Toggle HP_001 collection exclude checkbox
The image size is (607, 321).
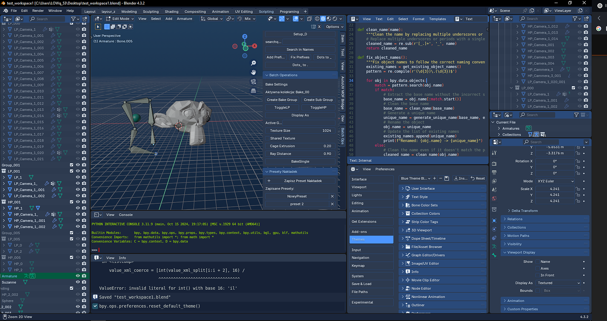pyautogui.click(x=72, y=202)
